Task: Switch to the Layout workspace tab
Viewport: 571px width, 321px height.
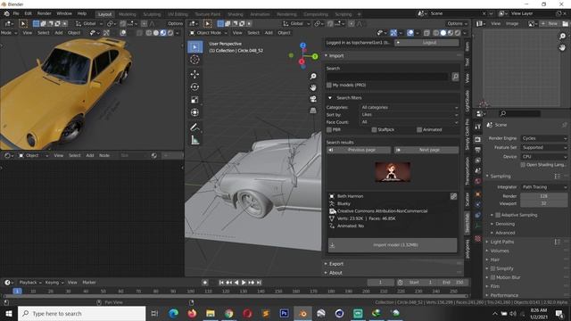Action: (x=105, y=14)
